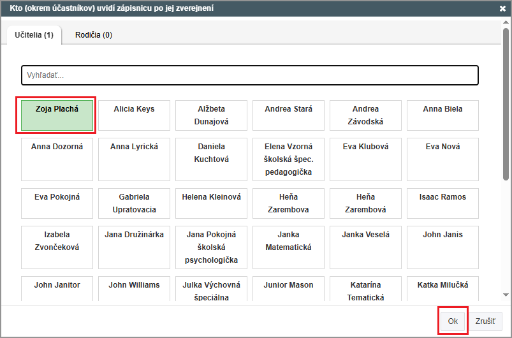Image resolution: width=512 pixels, height=338 pixels.
Task: Choose Eva Nová tile
Action: tap(443, 159)
